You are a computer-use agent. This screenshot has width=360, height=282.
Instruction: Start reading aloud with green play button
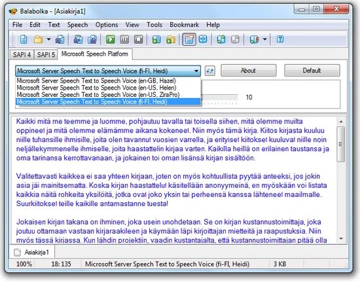(111, 39)
